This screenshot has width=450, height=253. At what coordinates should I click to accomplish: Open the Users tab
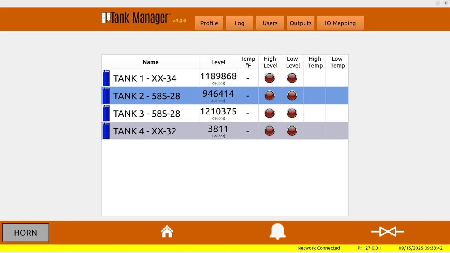click(270, 23)
